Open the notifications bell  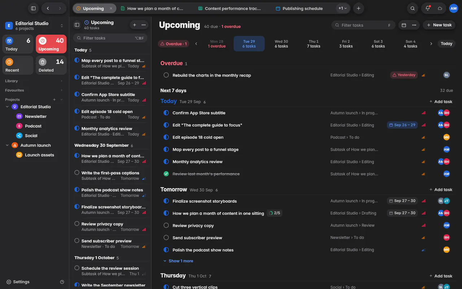point(428,8)
